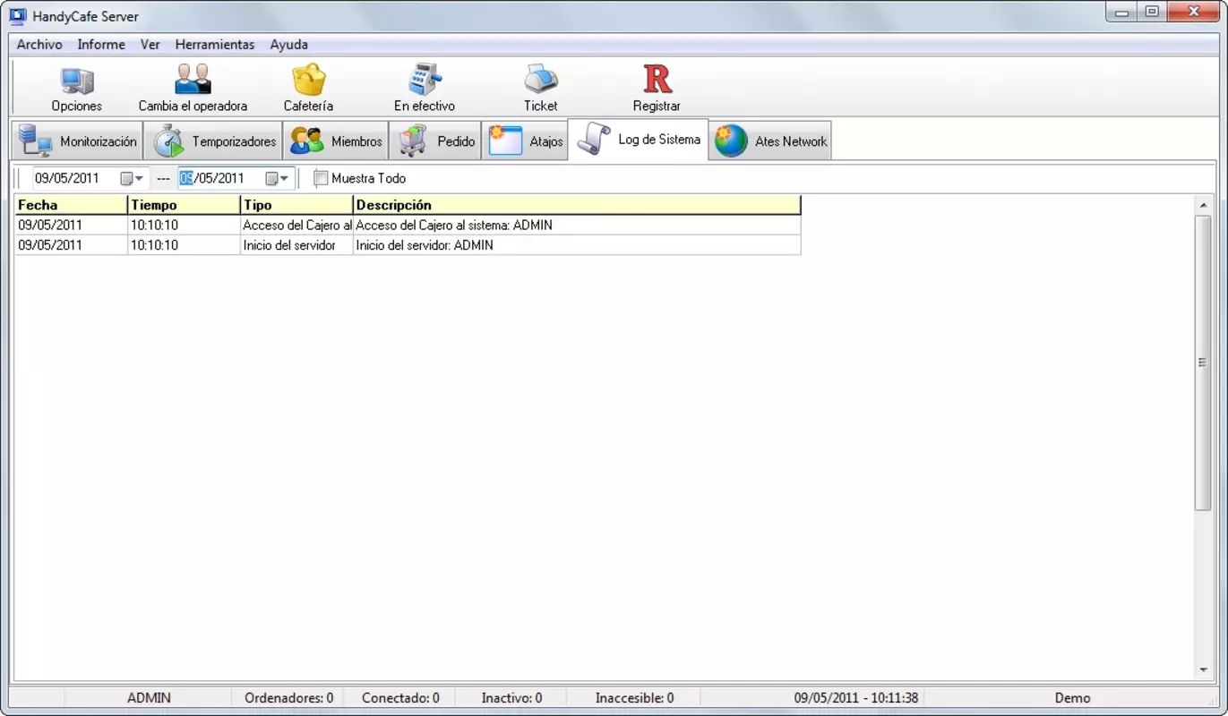Click Inaccesible: 0 in status bar
This screenshot has height=716, width=1228.
[634, 697]
